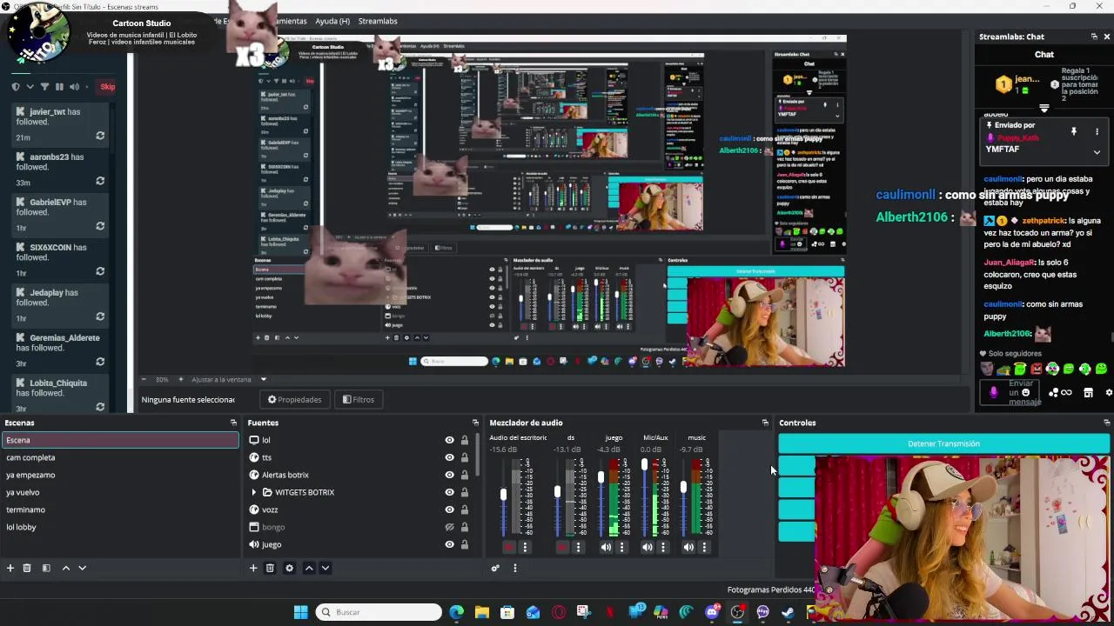Replay aaronbs23 follow alert
This screenshot has width=1114, height=626.
point(100,181)
